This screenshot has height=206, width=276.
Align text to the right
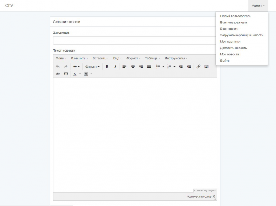click(x=141, y=67)
